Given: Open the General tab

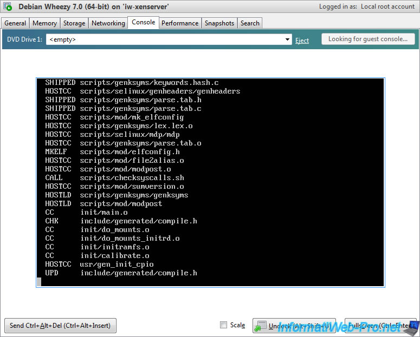Looking at the screenshot, I should pyautogui.click(x=15, y=23).
